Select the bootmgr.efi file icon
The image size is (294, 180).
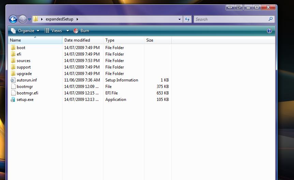pyautogui.click(x=13, y=93)
